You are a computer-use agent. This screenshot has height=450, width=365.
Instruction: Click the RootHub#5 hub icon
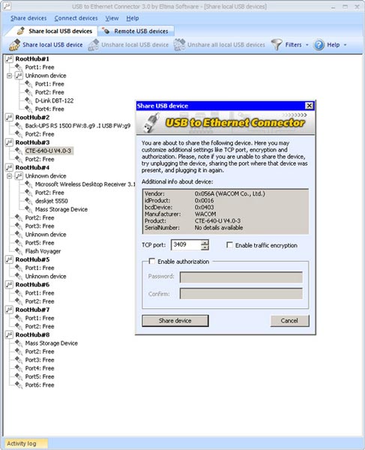tap(9, 259)
